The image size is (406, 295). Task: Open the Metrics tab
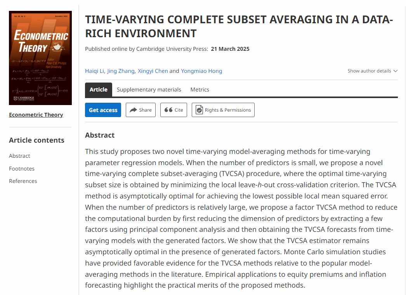click(200, 90)
